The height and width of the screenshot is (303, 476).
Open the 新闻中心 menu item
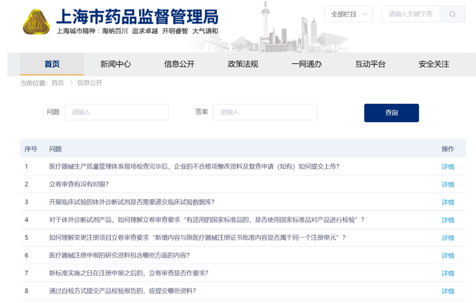point(115,64)
